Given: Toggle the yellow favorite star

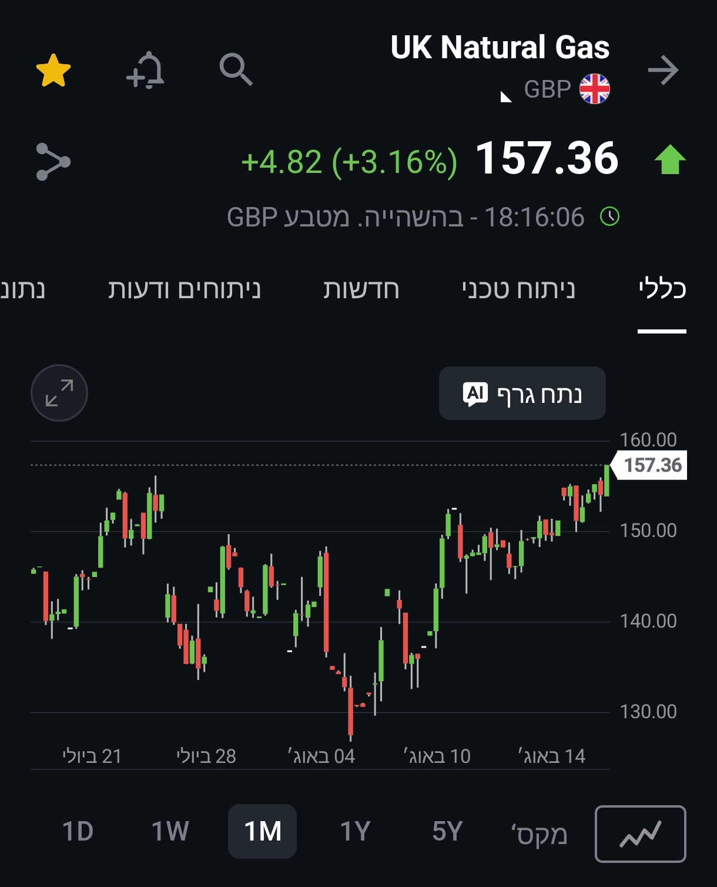Looking at the screenshot, I should coord(53,71).
